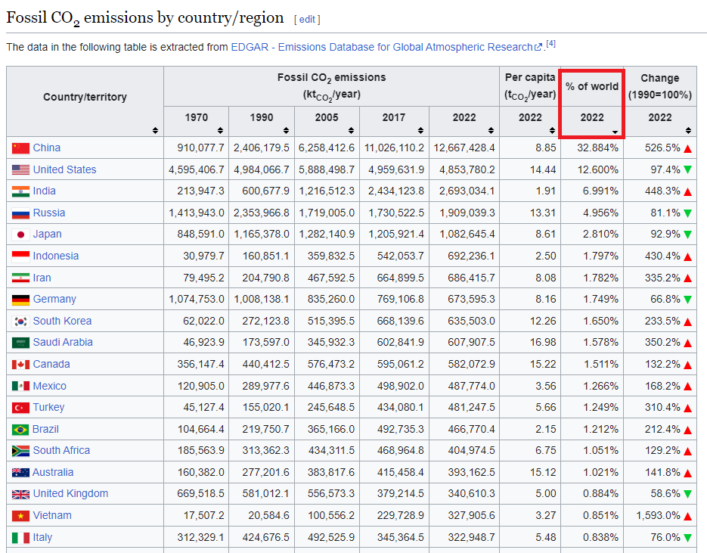Jump to citation footnote 4
Viewport: 707px width, 553px height.
pyautogui.click(x=551, y=44)
